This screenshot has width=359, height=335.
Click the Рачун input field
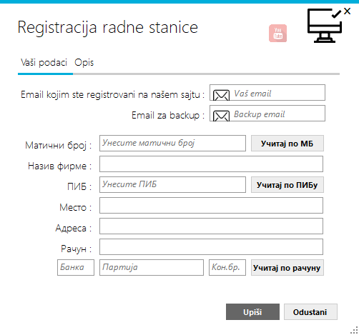coord(211,247)
